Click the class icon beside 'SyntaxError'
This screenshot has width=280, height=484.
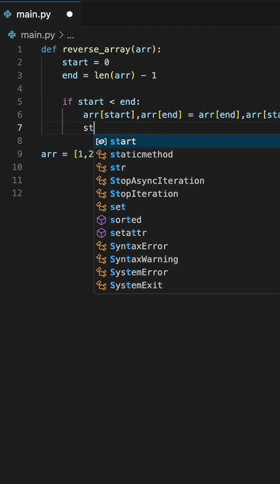click(x=101, y=246)
